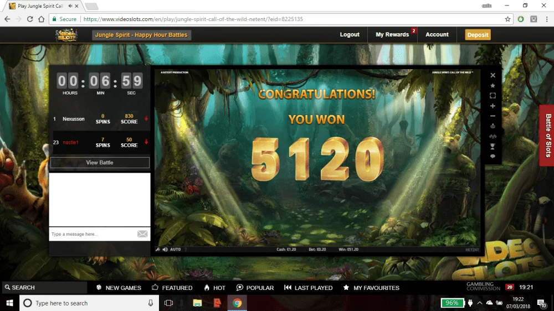Screen dimensions: 554x311
Task: Enter fullscreen mode via the brackets icon
Action: (493, 96)
